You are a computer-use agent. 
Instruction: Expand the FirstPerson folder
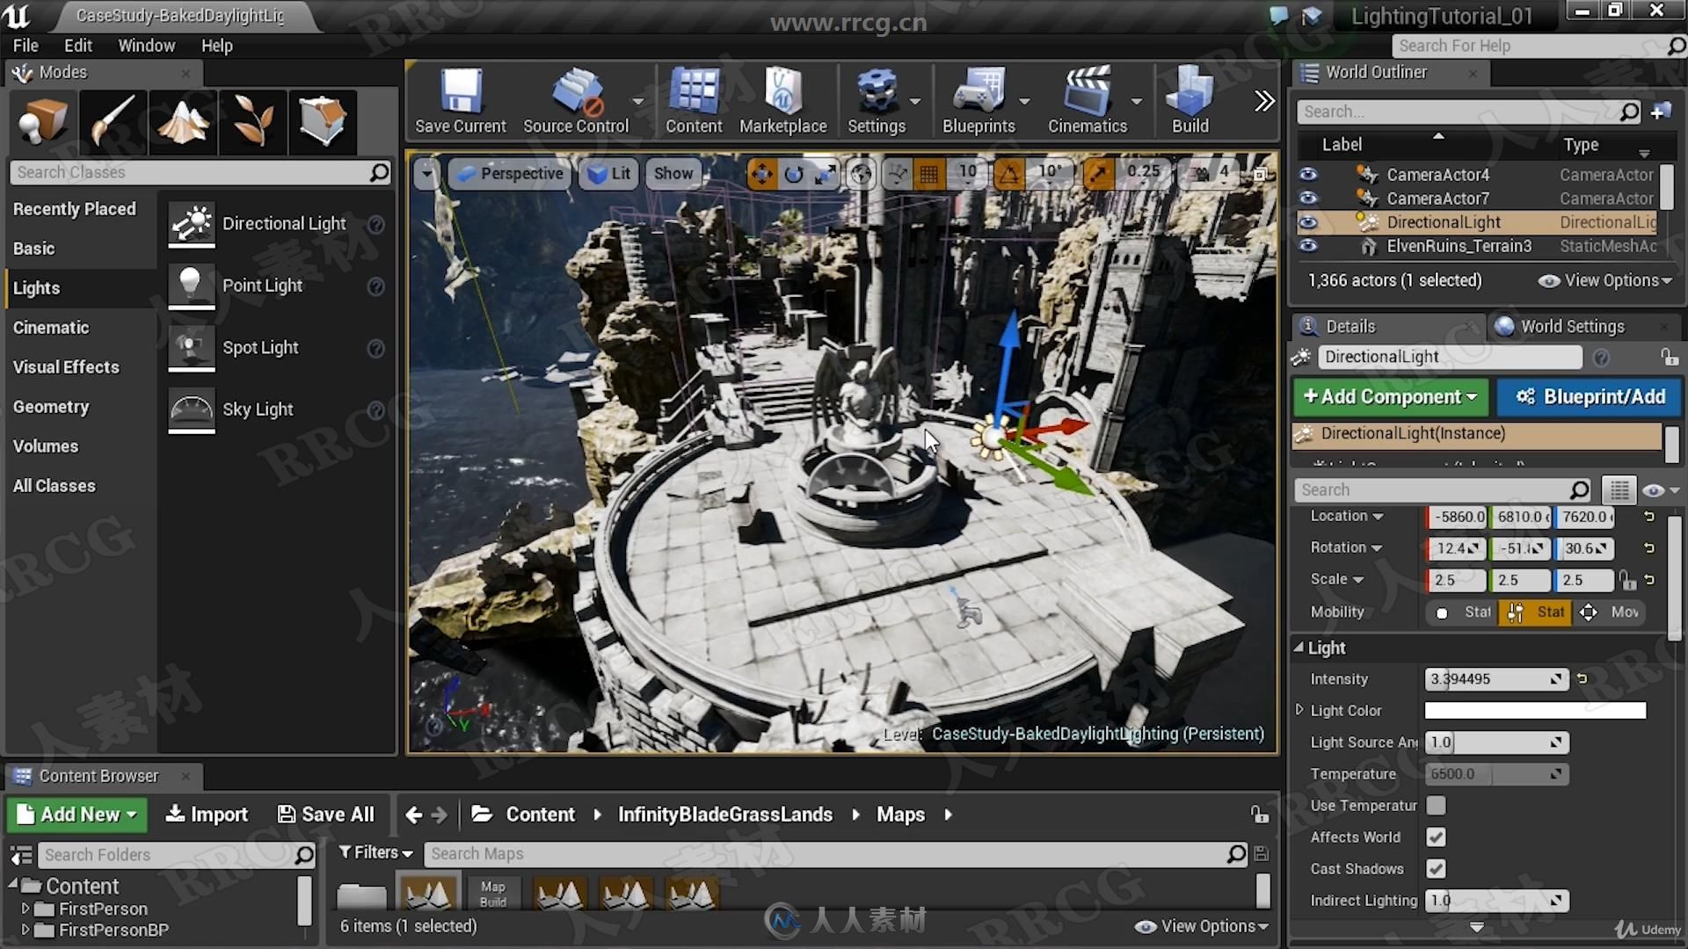(x=25, y=909)
